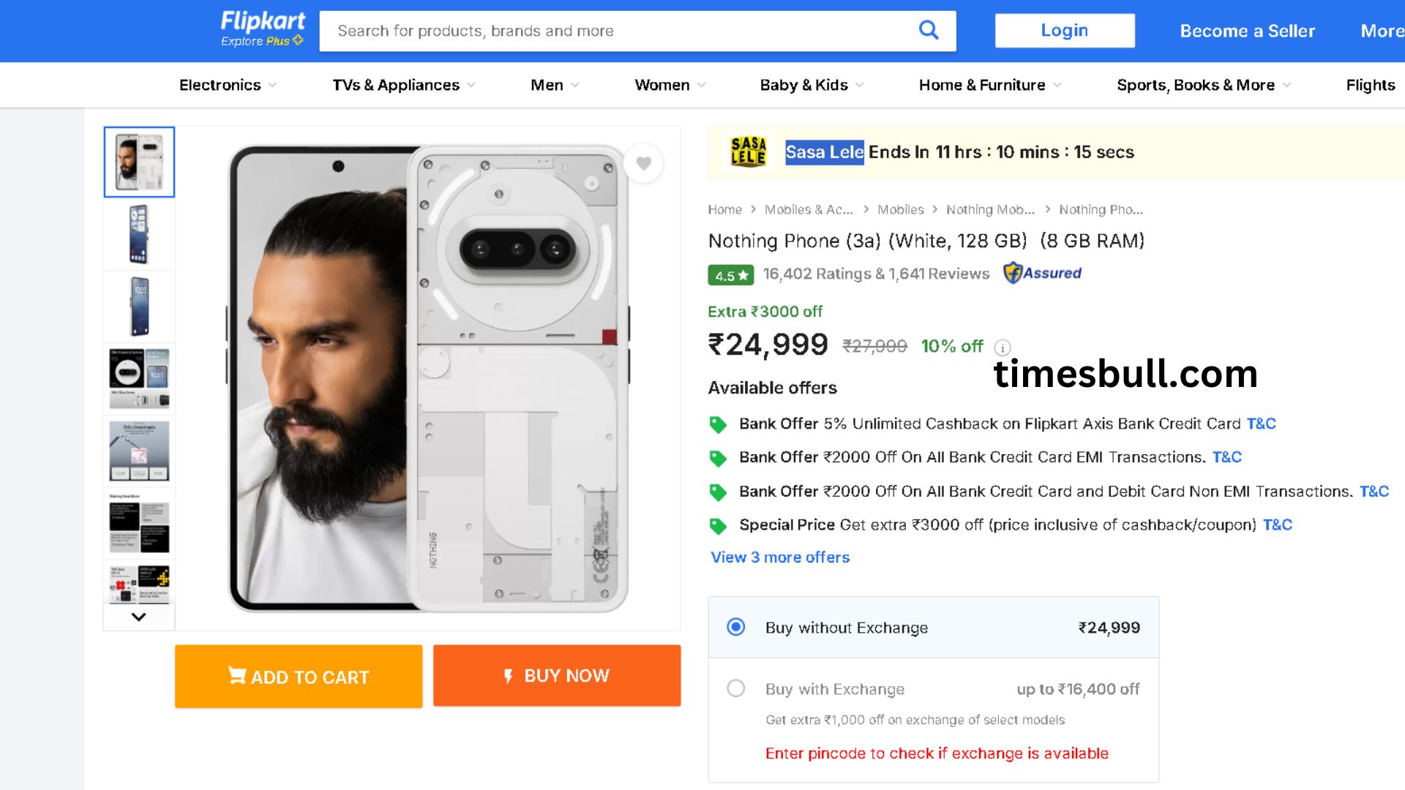
Task: Click the first green offer tag icon
Action: coord(718,424)
